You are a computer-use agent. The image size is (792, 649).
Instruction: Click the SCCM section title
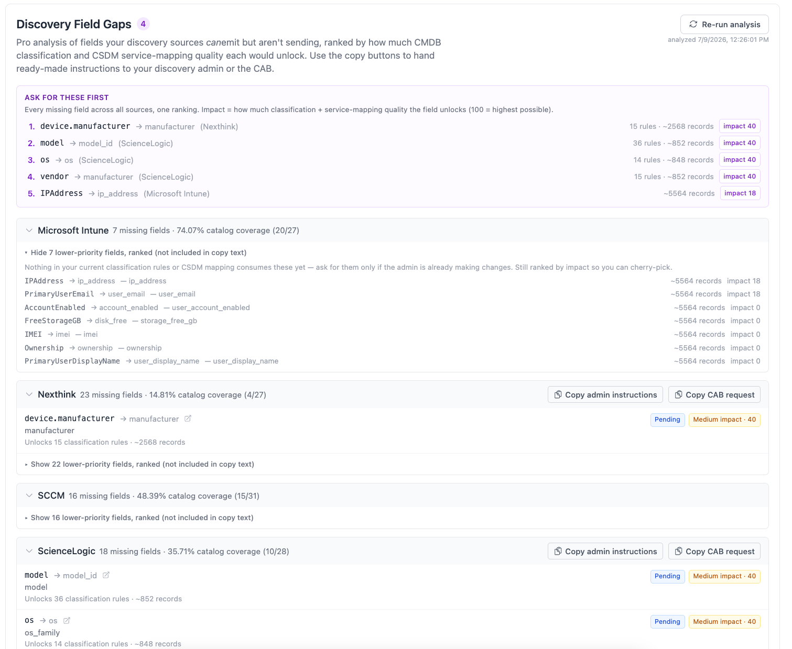pos(51,496)
